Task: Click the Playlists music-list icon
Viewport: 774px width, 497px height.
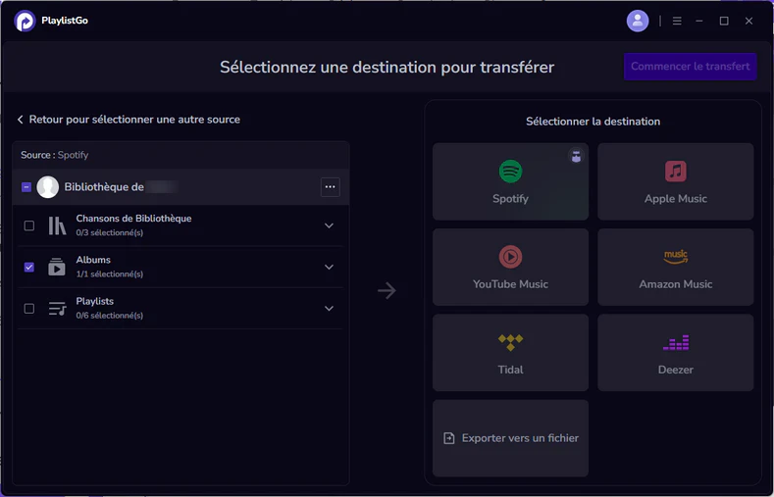Action: (x=57, y=309)
